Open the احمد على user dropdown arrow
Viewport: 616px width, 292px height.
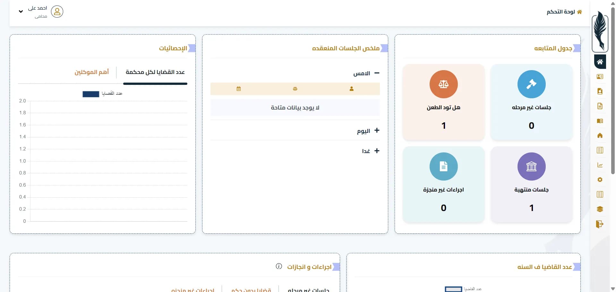click(x=21, y=12)
